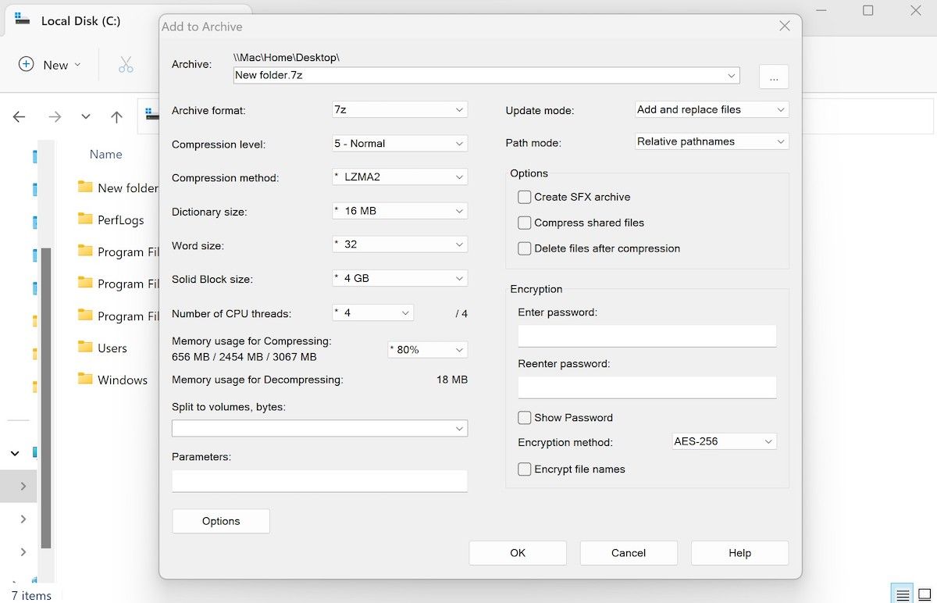
Task: Click the Cut scissors icon
Action: pyautogui.click(x=126, y=65)
